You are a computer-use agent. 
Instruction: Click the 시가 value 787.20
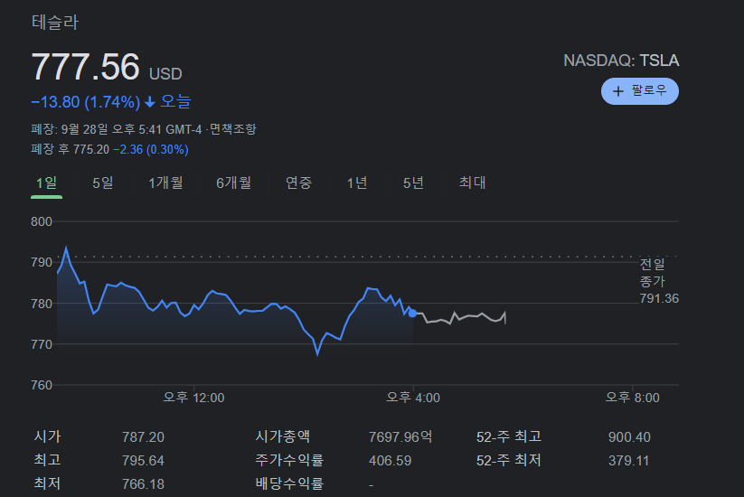[143, 436]
